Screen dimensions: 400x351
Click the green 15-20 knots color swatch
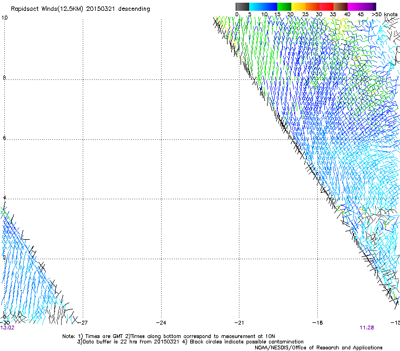click(x=284, y=6)
